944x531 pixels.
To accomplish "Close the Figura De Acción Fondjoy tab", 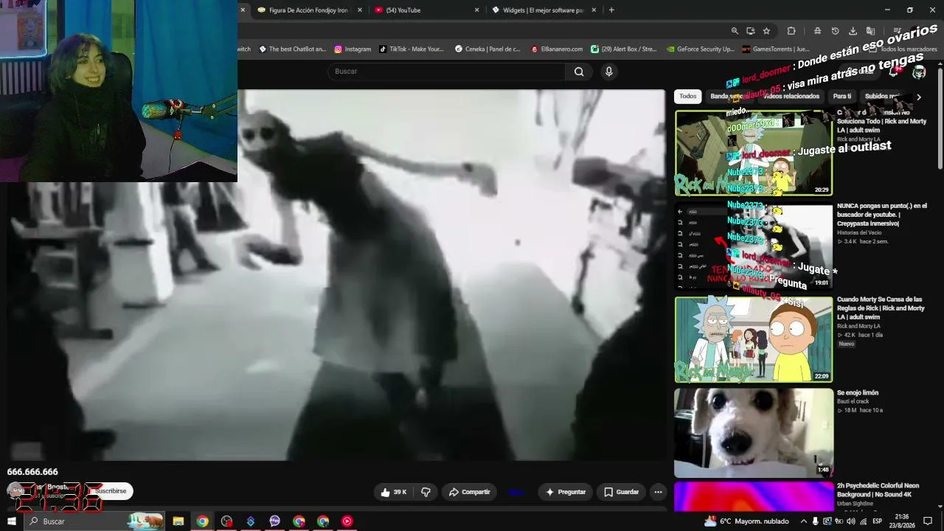I will tap(360, 10).
